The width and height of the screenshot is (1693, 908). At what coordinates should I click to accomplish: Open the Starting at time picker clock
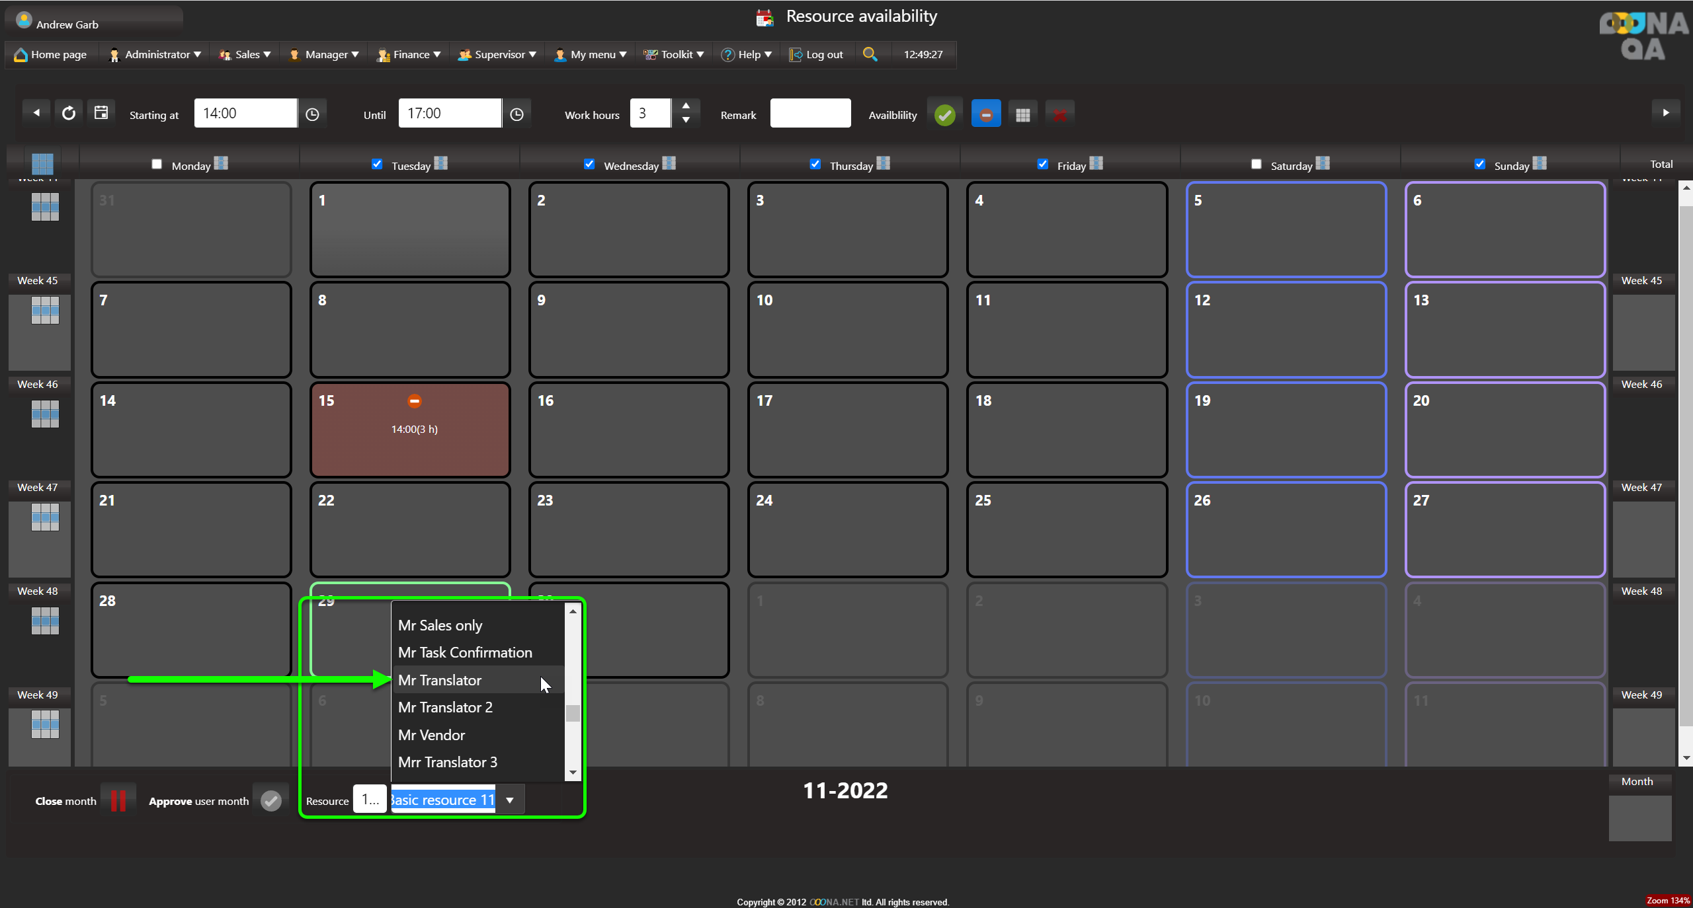coord(313,114)
